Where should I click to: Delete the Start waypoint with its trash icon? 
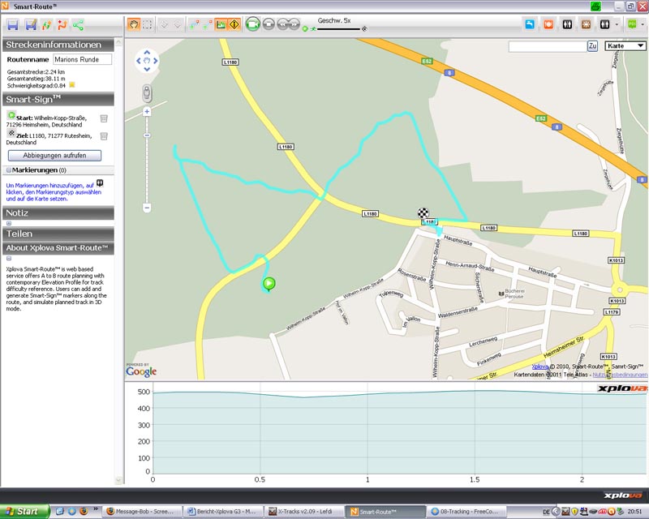[104, 118]
